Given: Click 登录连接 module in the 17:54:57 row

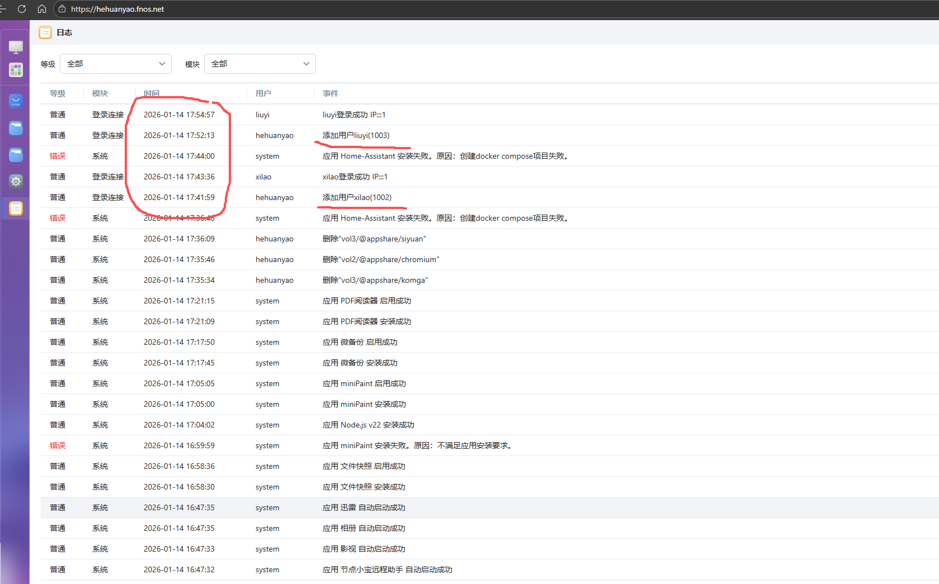Looking at the screenshot, I should click(x=108, y=115).
